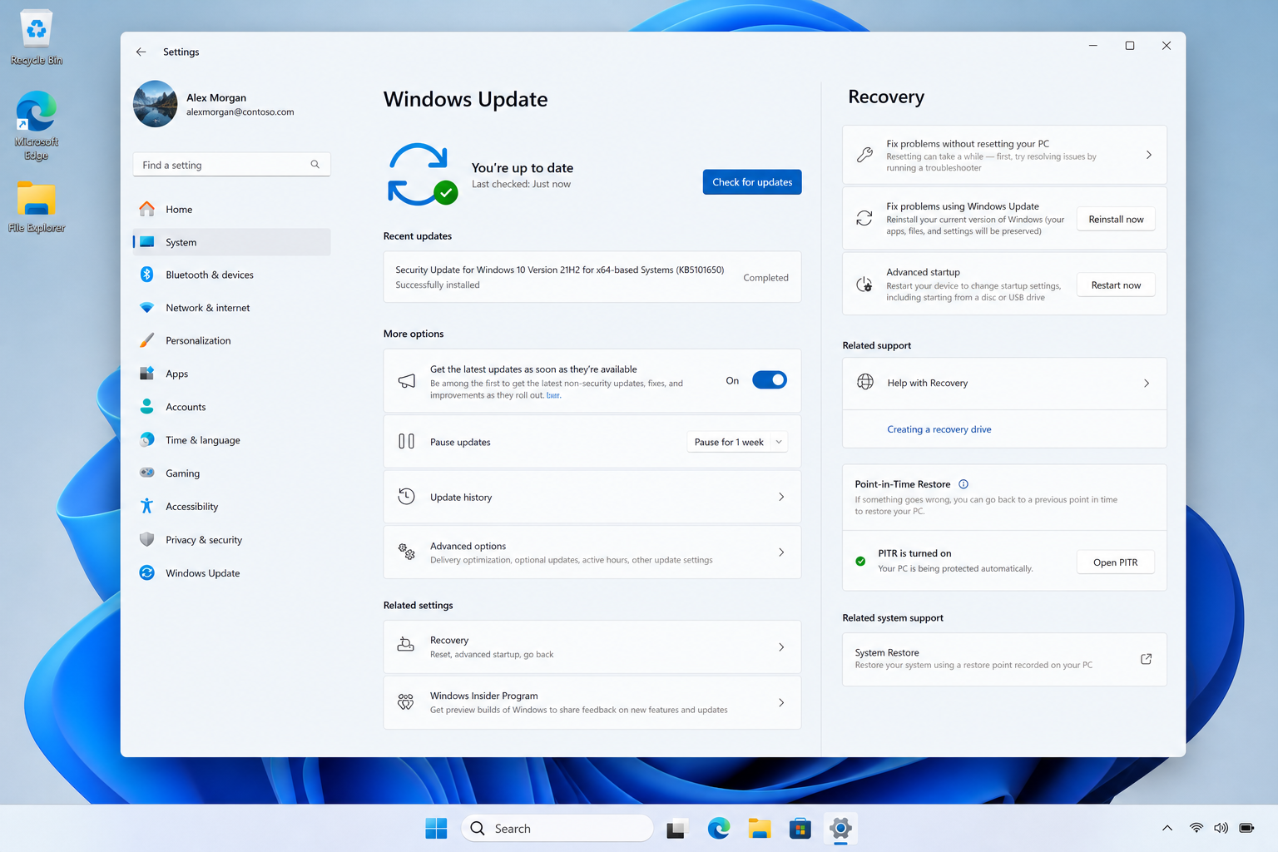Click the Update history clock icon
This screenshot has height=852, width=1278.
pyautogui.click(x=407, y=497)
